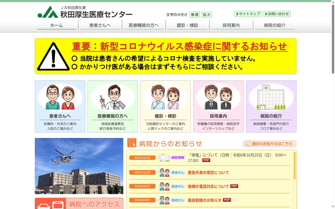Viewport: 335px width, 209px height.
Task: Click the 2025/12/29 date badge
Action: (142, 172)
